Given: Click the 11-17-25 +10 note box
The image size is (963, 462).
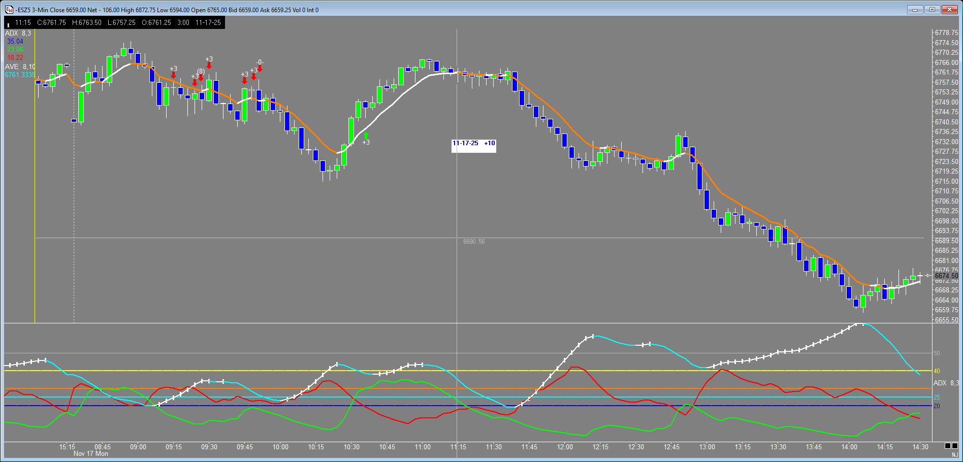Looking at the screenshot, I should 473,144.
